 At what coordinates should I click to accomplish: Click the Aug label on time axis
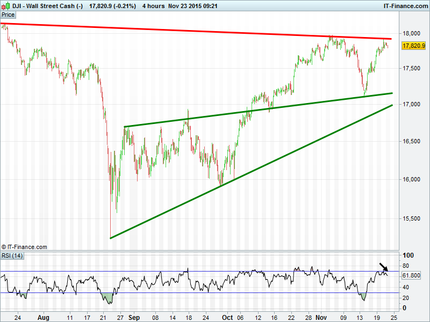[44, 318]
